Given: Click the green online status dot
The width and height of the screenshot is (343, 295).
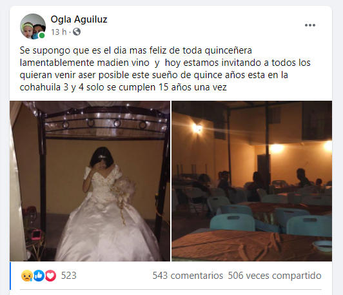Looking at the screenshot, I should pyautogui.click(x=41, y=36).
